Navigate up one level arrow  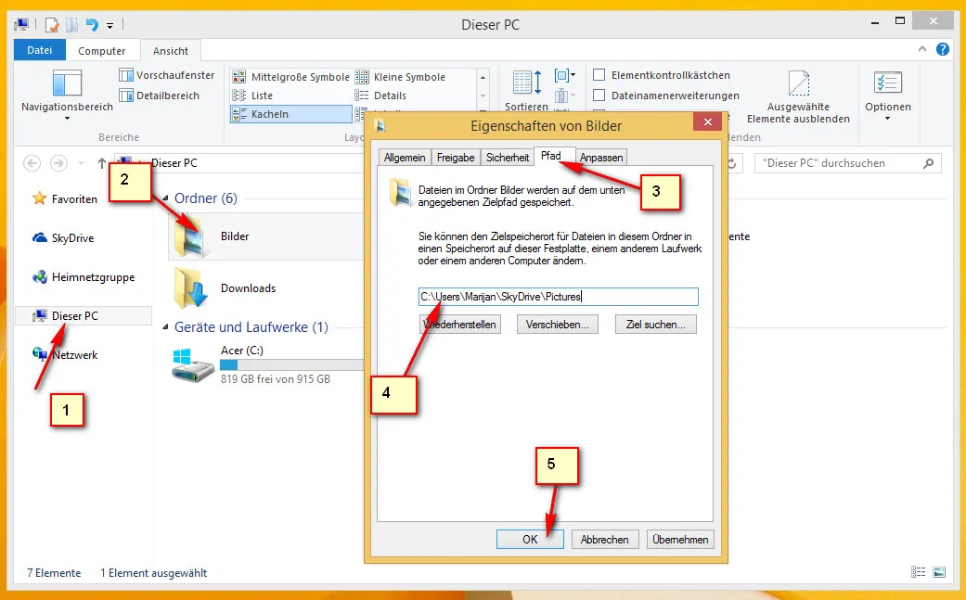pos(102,163)
